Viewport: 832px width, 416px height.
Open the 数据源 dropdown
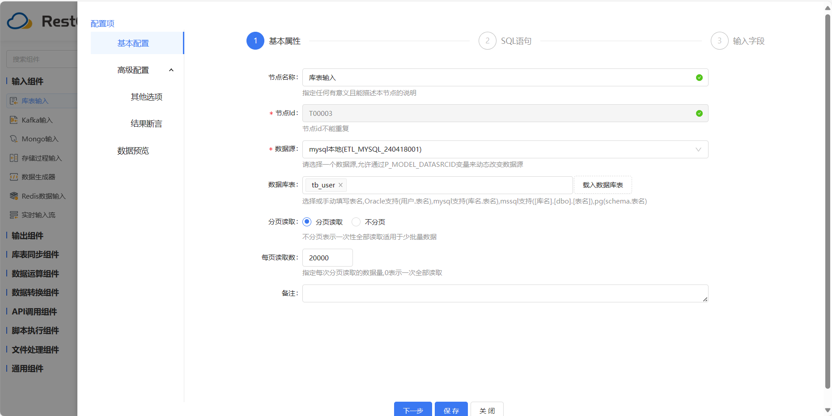click(x=505, y=149)
